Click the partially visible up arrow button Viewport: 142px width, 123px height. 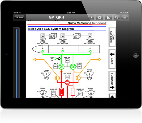(x=112, y=96)
